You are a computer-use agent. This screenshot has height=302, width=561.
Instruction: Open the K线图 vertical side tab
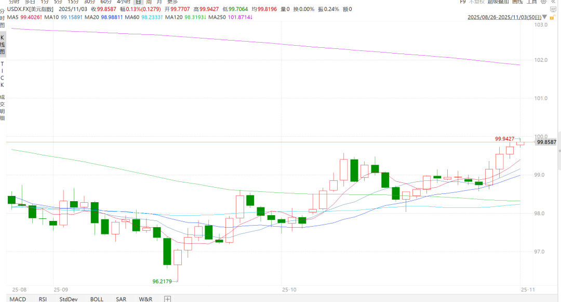click(x=3, y=45)
